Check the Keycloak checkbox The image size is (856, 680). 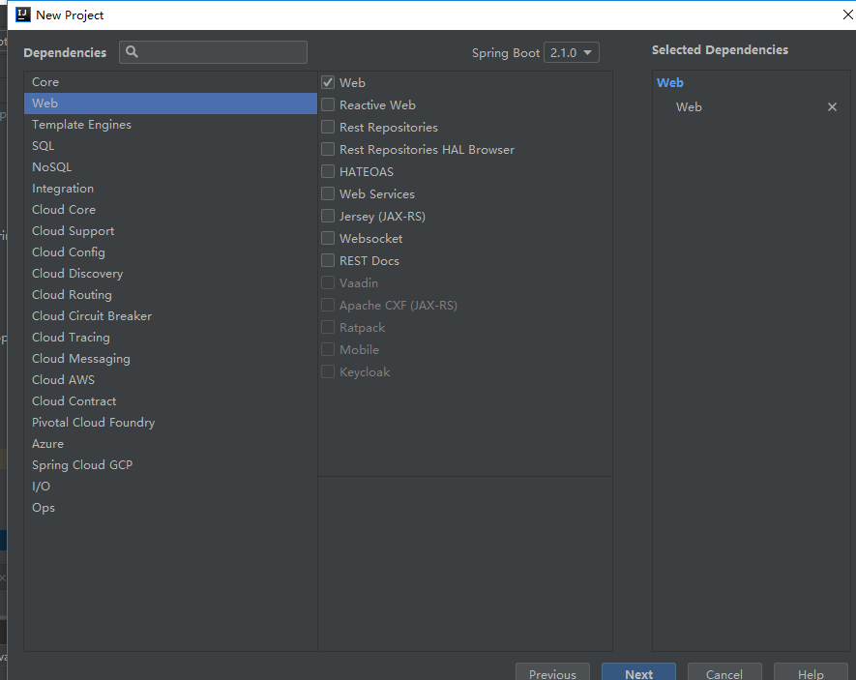click(328, 372)
